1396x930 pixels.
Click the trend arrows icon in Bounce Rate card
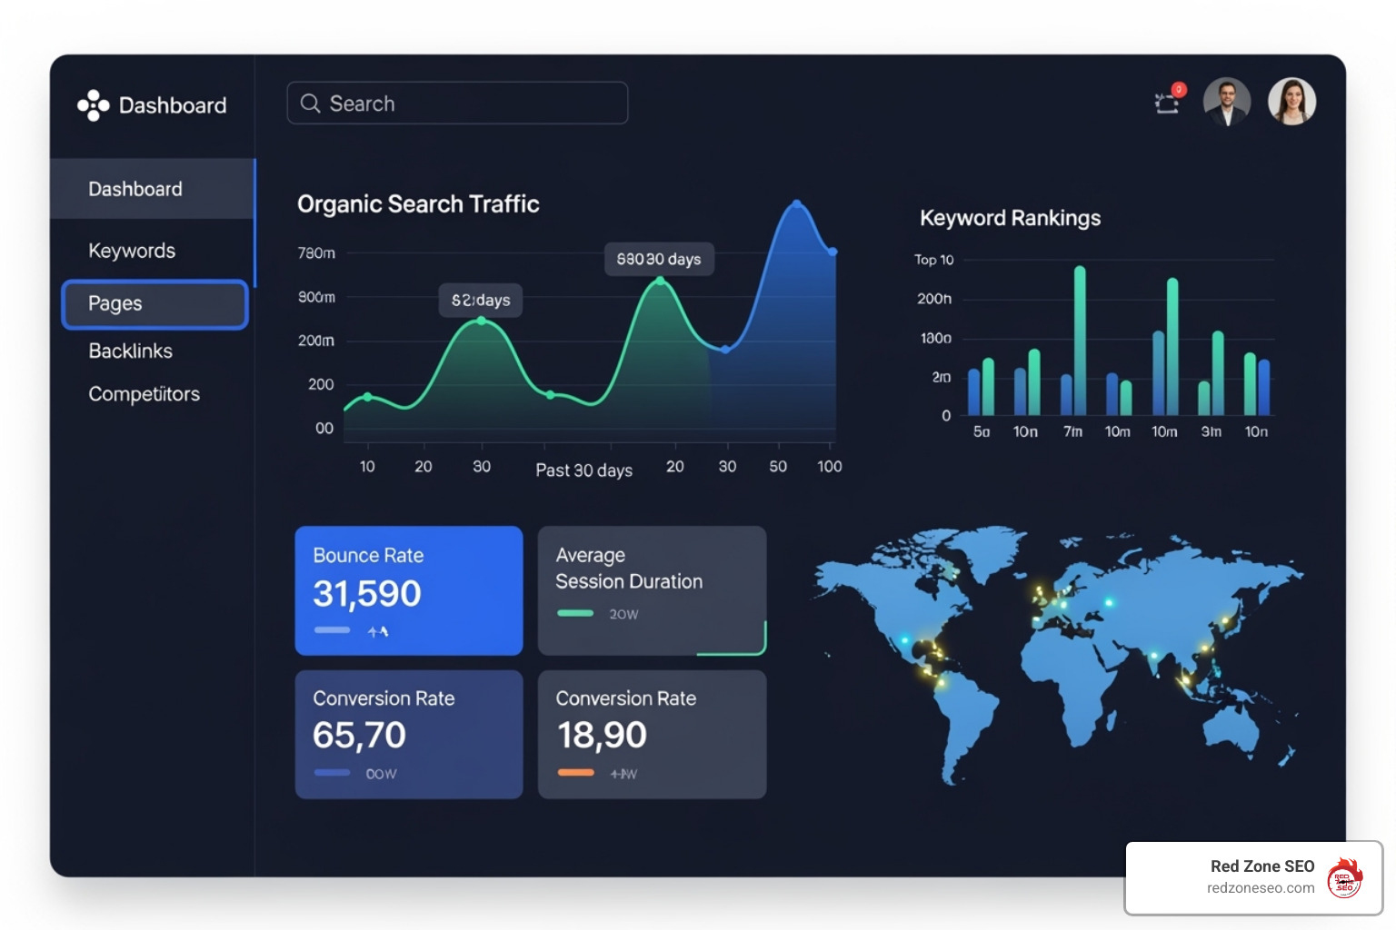(x=378, y=631)
